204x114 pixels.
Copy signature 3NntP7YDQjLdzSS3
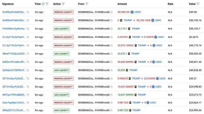pos(28,54)
